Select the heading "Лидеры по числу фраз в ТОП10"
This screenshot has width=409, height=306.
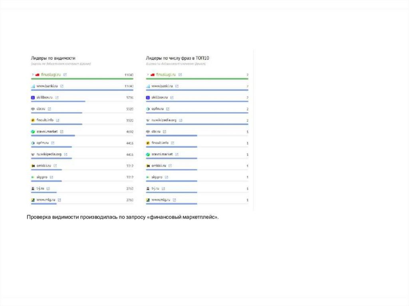coord(177,58)
